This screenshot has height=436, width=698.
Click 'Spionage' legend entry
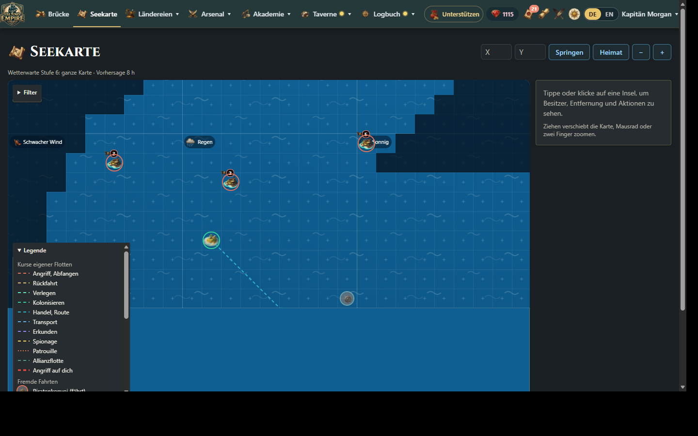pos(37,342)
